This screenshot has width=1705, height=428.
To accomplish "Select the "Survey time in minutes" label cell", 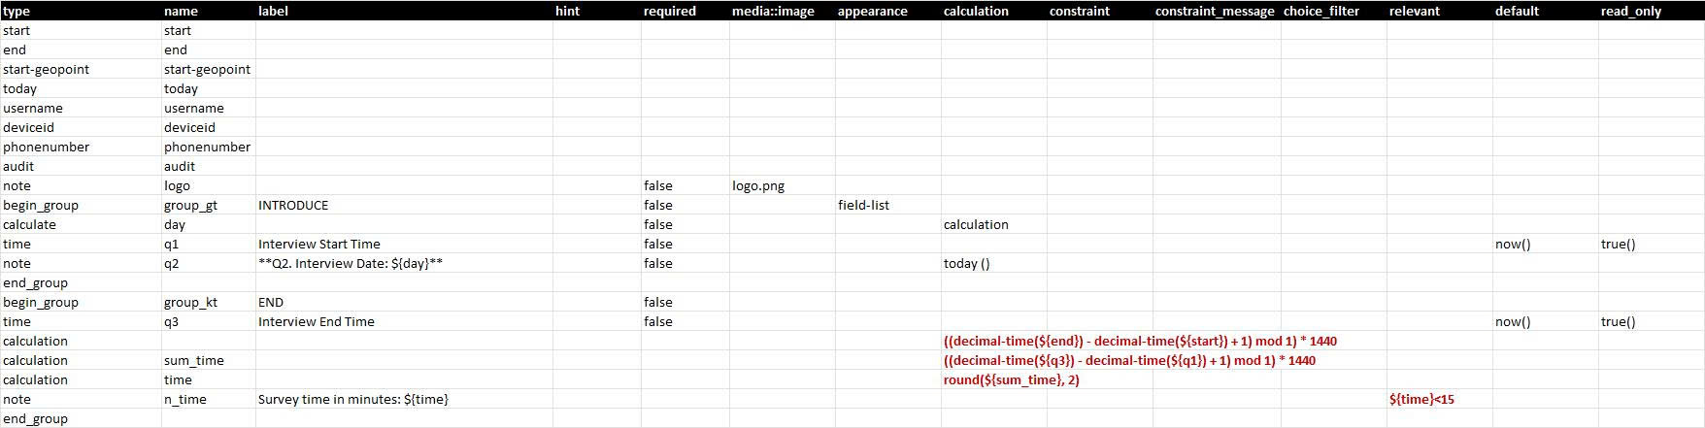I will (x=353, y=399).
